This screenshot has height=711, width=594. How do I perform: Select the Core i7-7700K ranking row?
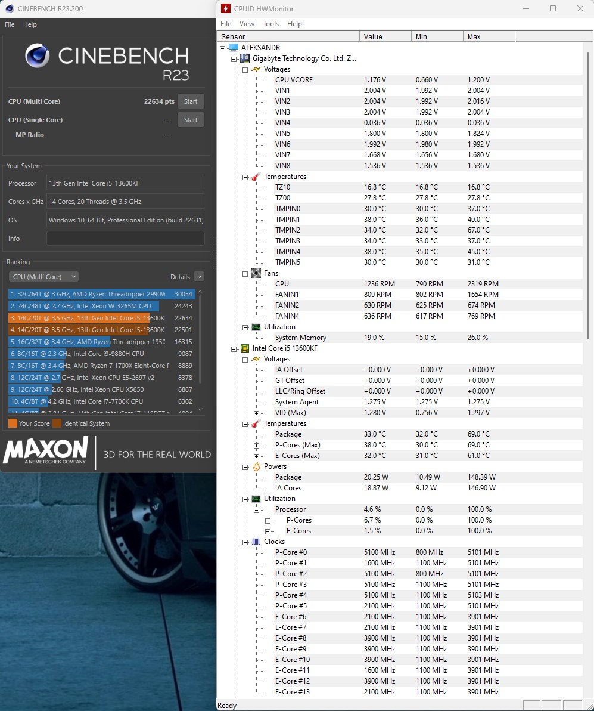pyautogui.click(x=102, y=401)
